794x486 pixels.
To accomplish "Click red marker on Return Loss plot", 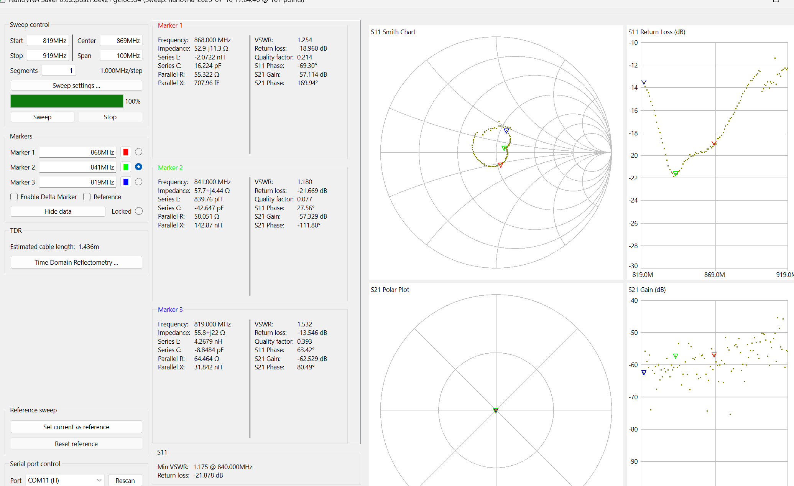I will [x=714, y=143].
